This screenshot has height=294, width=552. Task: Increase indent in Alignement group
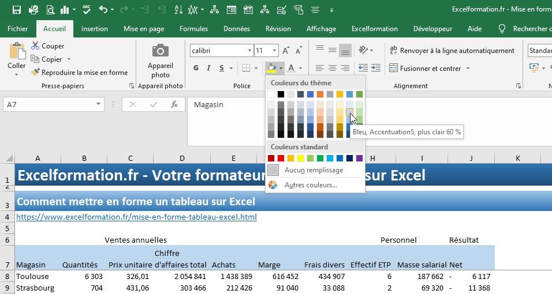point(376,68)
